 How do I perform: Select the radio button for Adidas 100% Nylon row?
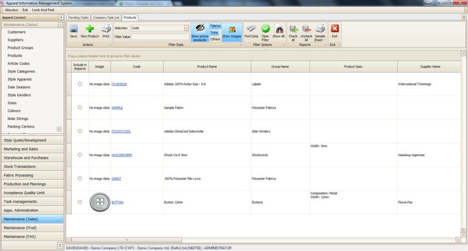(80, 84)
